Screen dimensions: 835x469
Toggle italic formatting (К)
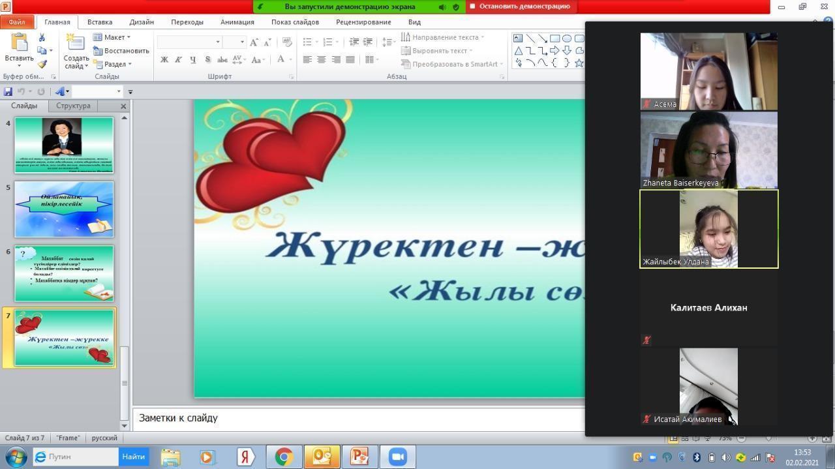(x=178, y=59)
